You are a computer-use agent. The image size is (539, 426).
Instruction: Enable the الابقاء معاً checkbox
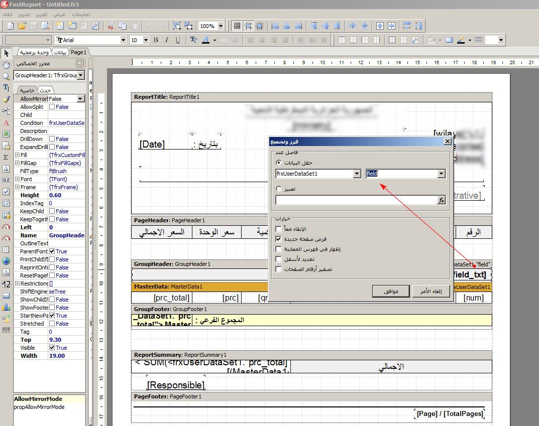click(279, 229)
